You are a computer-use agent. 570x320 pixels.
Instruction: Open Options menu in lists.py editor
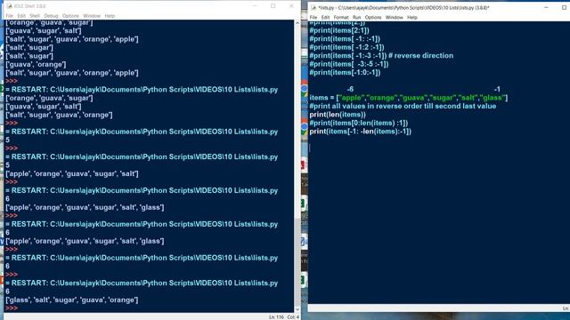click(x=373, y=18)
